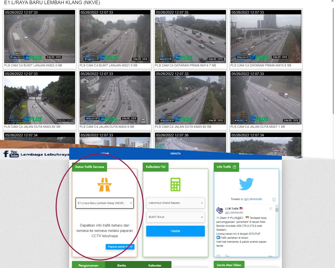Click the Facebook icon in the header
Image resolution: width=335 pixels, height=268 pixels.
(x=6, y=154)
